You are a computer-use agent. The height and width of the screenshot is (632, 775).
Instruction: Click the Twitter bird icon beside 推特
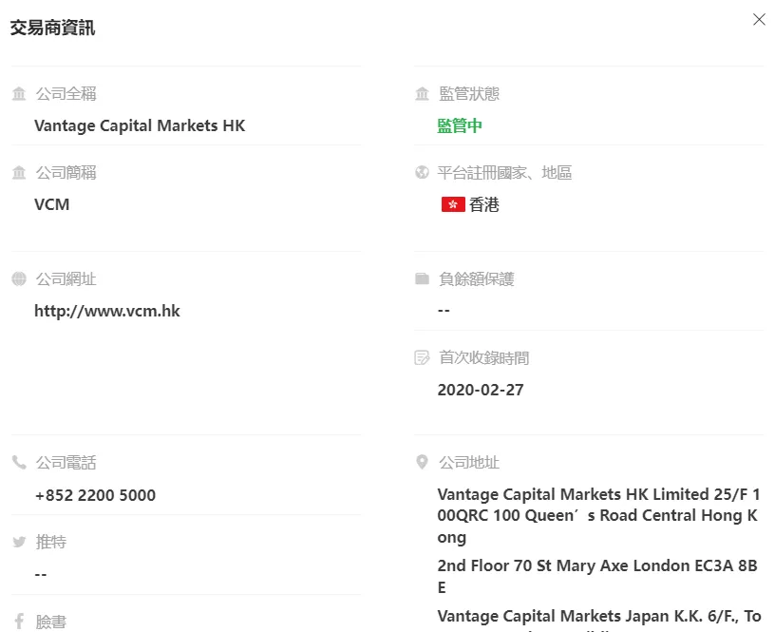pyautogui.click(x=19, y=542)
